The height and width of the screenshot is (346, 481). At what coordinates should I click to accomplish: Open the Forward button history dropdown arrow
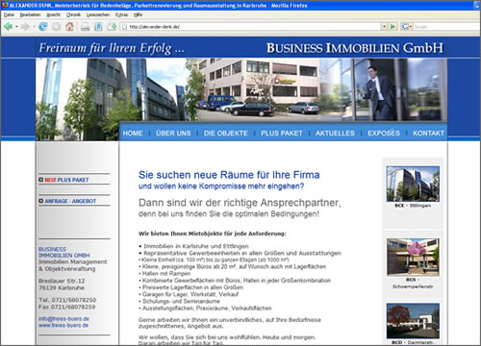coord(34,27)
